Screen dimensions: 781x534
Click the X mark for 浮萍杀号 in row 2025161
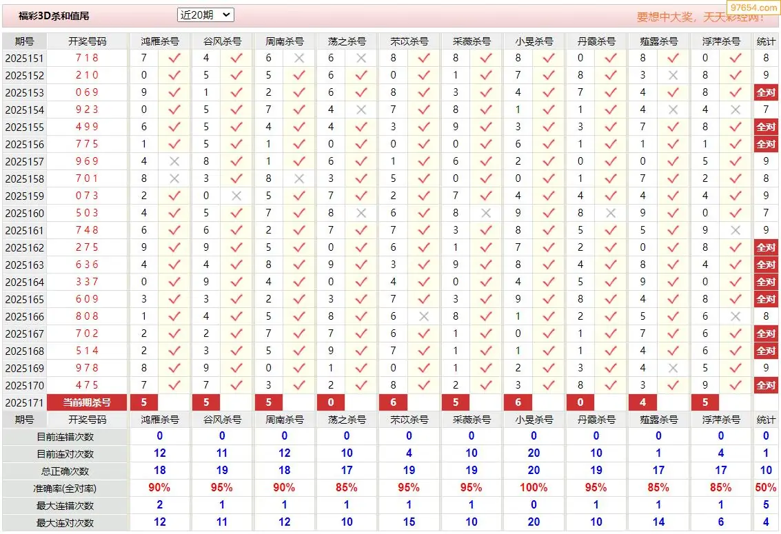click(x=736, y=230)
